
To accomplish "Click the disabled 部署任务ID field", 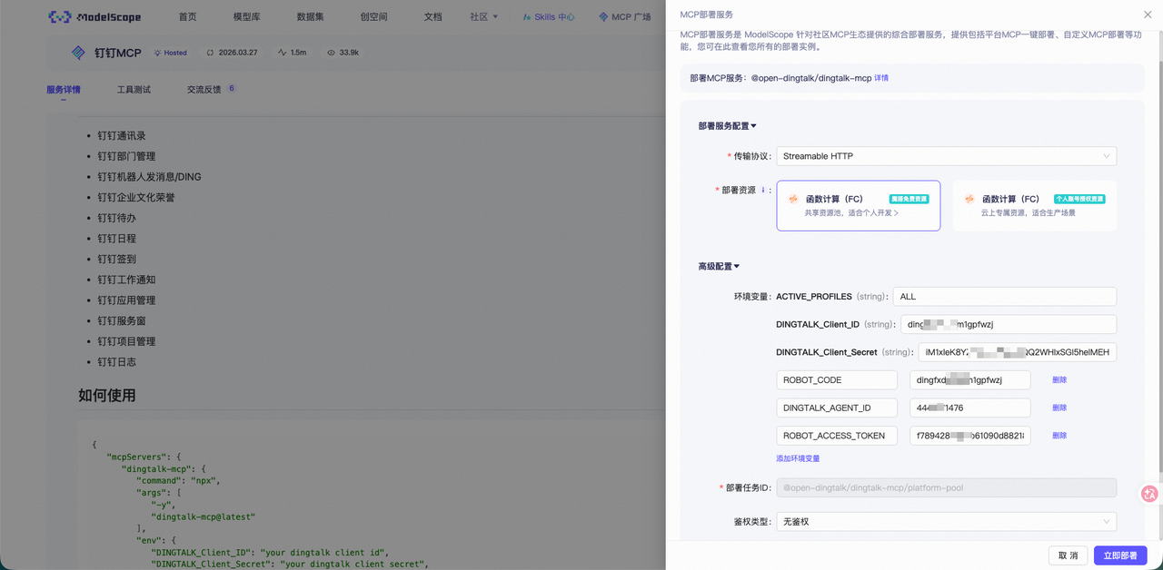I will (x=946, y=487).
